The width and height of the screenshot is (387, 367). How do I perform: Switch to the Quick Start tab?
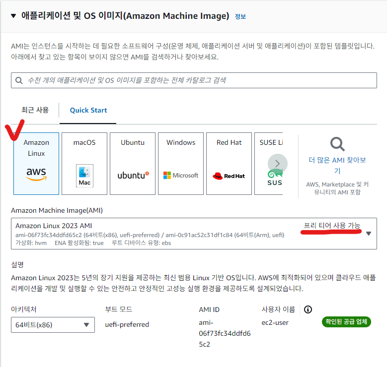(x=88, y=110)
